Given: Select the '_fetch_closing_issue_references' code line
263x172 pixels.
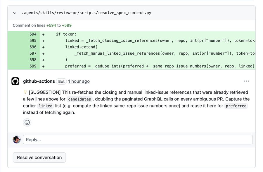Looking at the screenshot, I should (160, 41).
